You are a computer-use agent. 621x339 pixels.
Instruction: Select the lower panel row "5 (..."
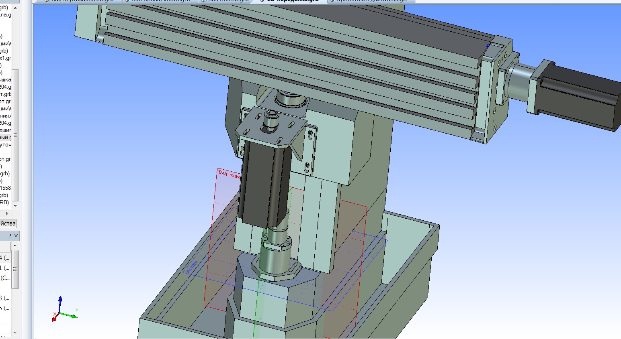coord(5,308)
